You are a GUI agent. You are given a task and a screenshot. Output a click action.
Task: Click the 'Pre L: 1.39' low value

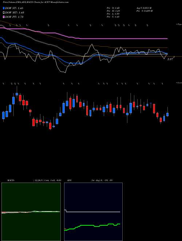(x=113, y=14)
